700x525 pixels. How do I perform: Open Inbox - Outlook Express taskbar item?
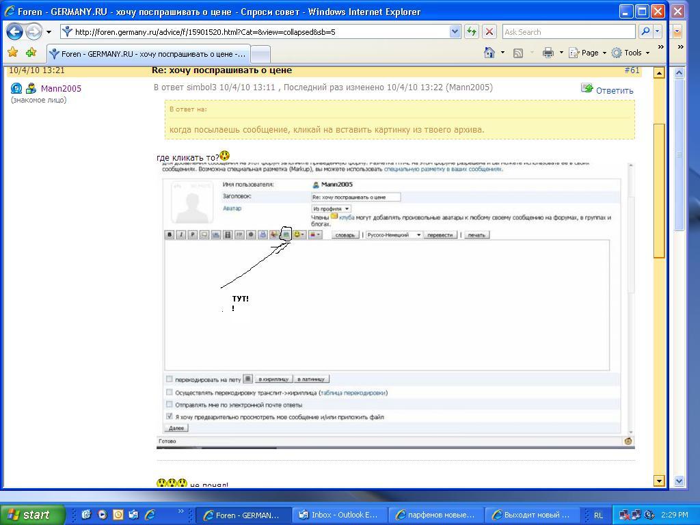(x=340, y=515)
